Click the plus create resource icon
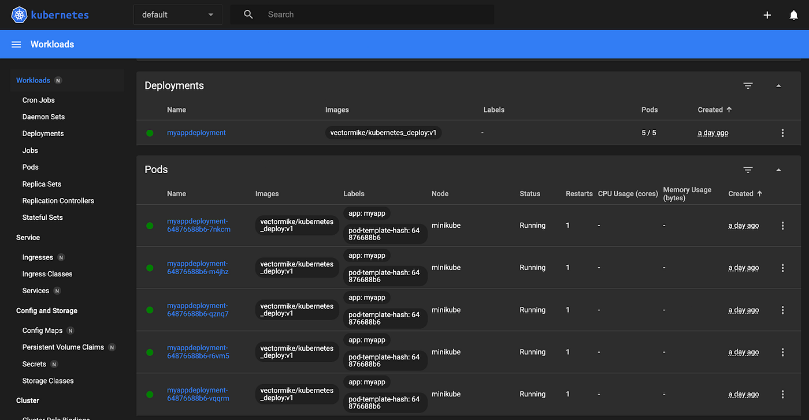This screenshot has width=809, height=420. [x=767, y=15]
